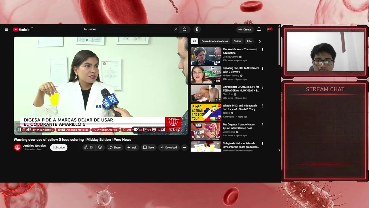Open options for Colegio de Nutricionistas video

tap(263, 144)
